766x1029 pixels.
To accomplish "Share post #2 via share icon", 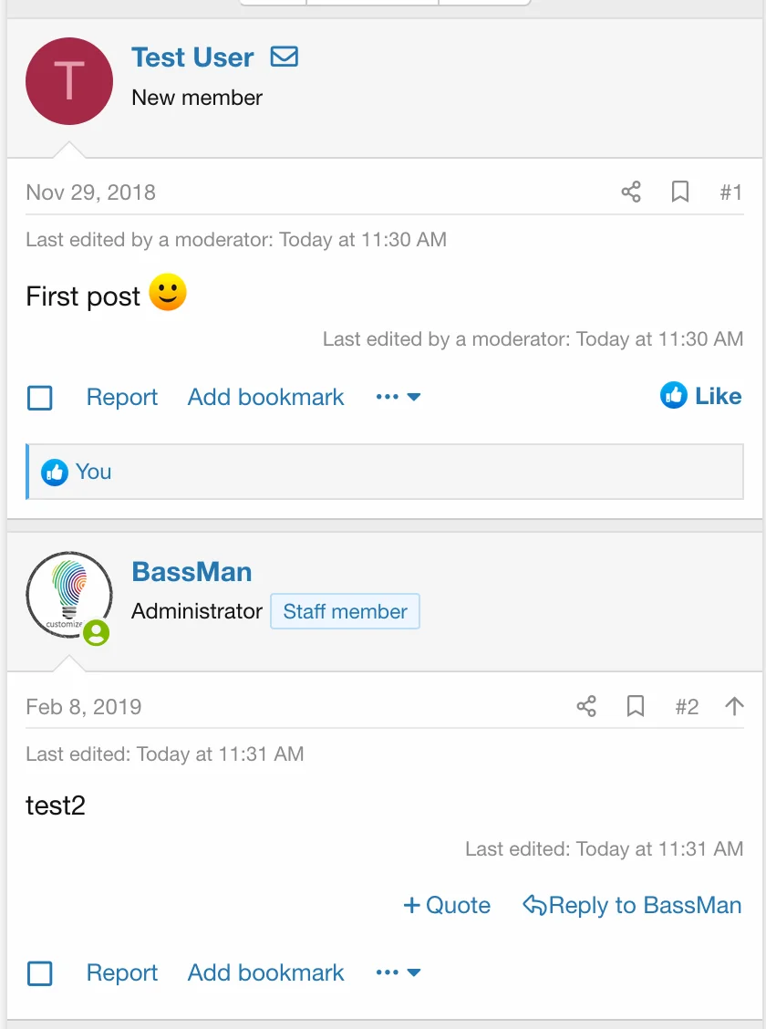I will 586,706.
